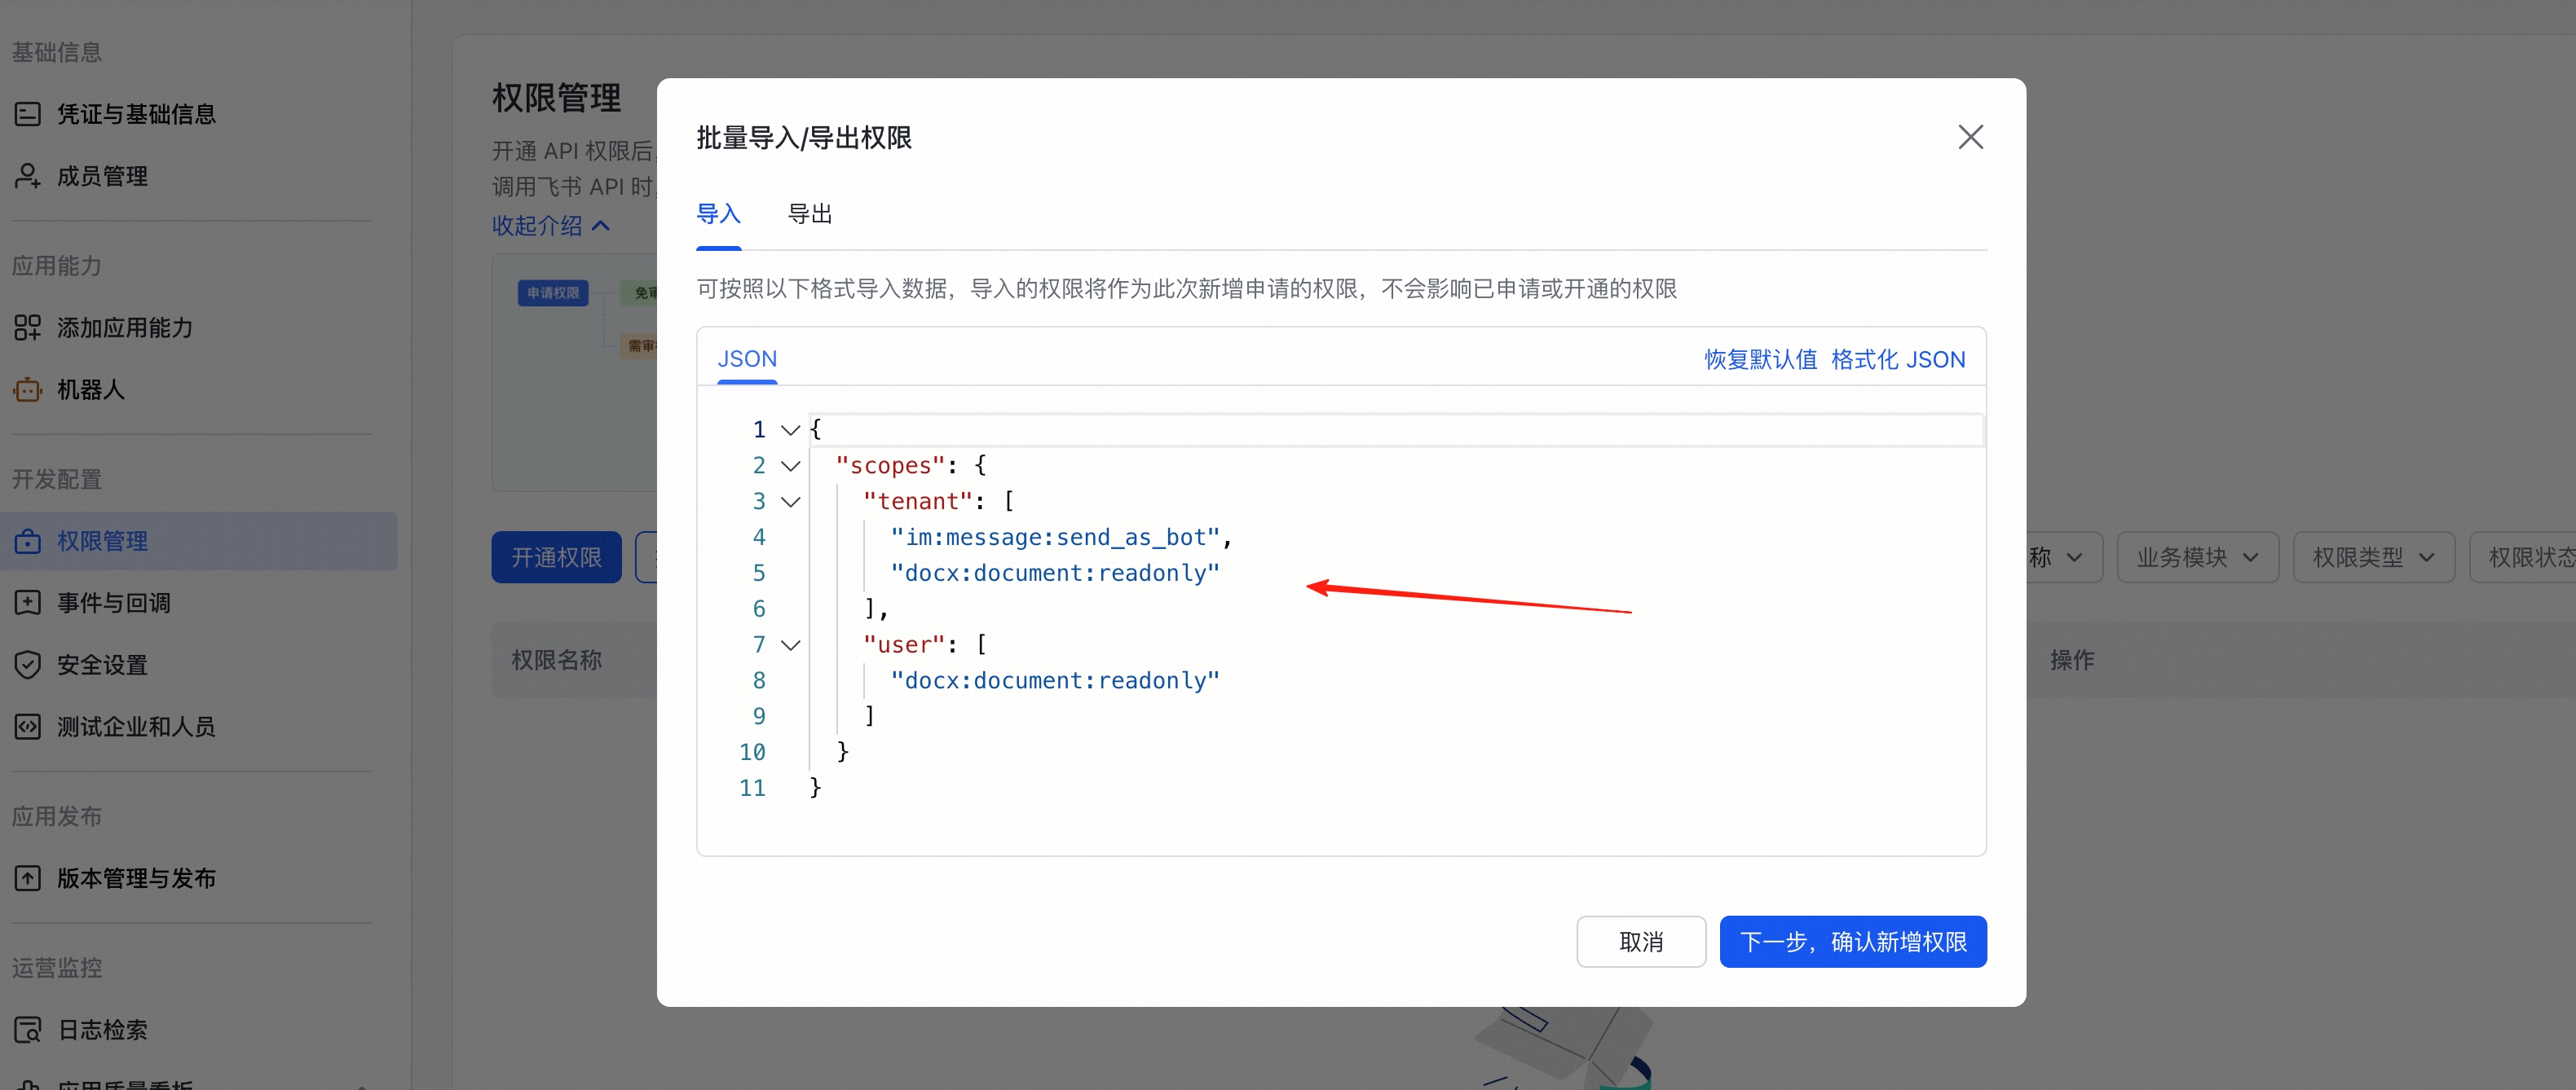
Task: Select 成员管理 in the sidebar
Action: coord(103,175)
